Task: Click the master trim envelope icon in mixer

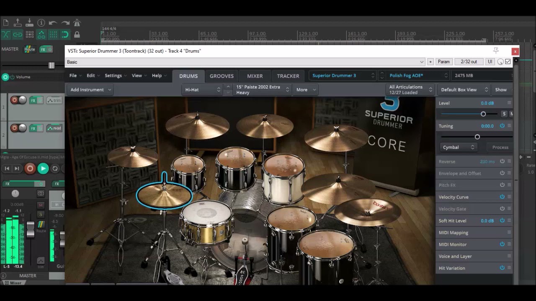Action: pyautogui.click(x=41, y=260)
